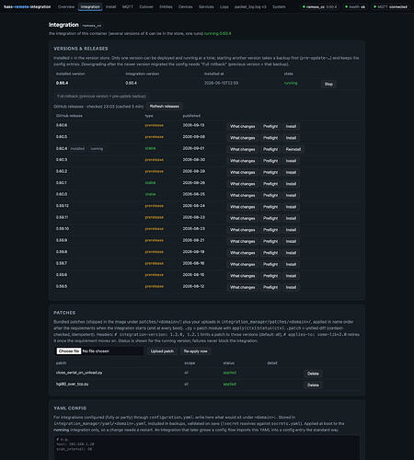Run Preflight for release 0.59.12
The width and height of the screenshot is (414, 460).
pyautogui.click(x=270, y=207)
